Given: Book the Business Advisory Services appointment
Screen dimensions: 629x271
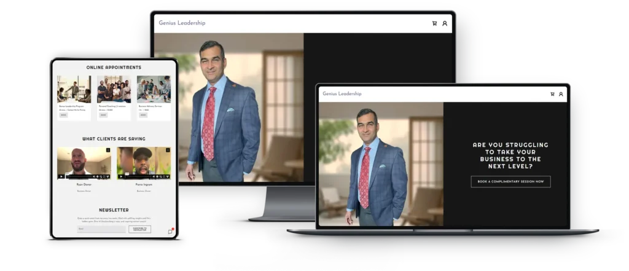Looking at the screenshot, I should coord(143,115).
